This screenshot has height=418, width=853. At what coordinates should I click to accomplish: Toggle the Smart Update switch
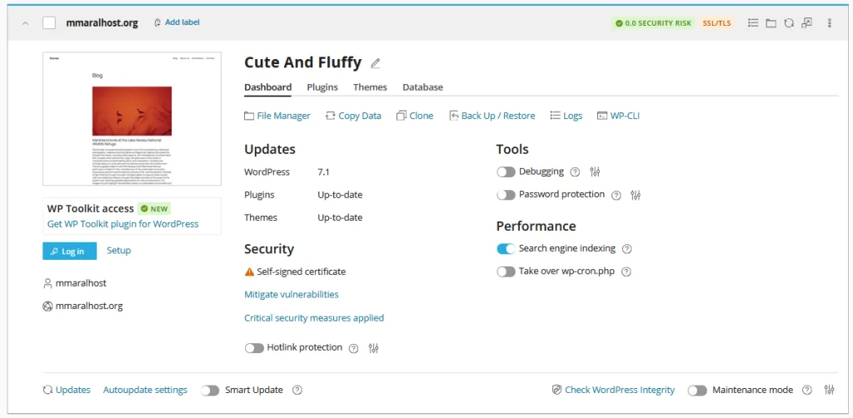point(210,391)
